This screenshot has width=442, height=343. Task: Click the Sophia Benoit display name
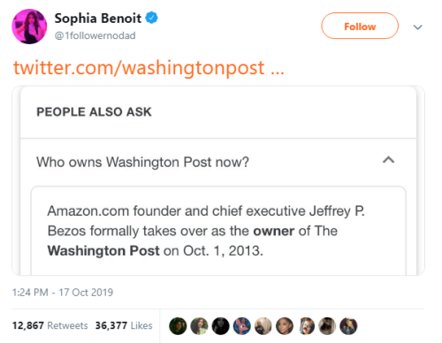coord(97,19)
